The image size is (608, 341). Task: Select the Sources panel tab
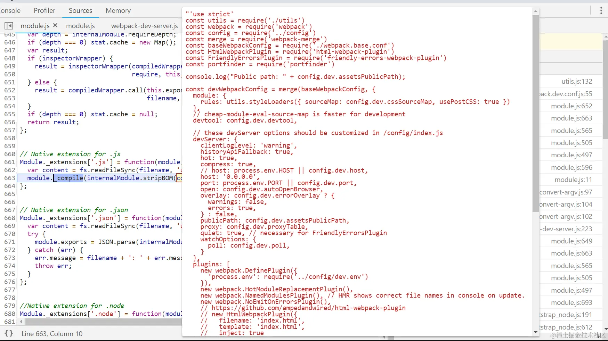point(81,10)
